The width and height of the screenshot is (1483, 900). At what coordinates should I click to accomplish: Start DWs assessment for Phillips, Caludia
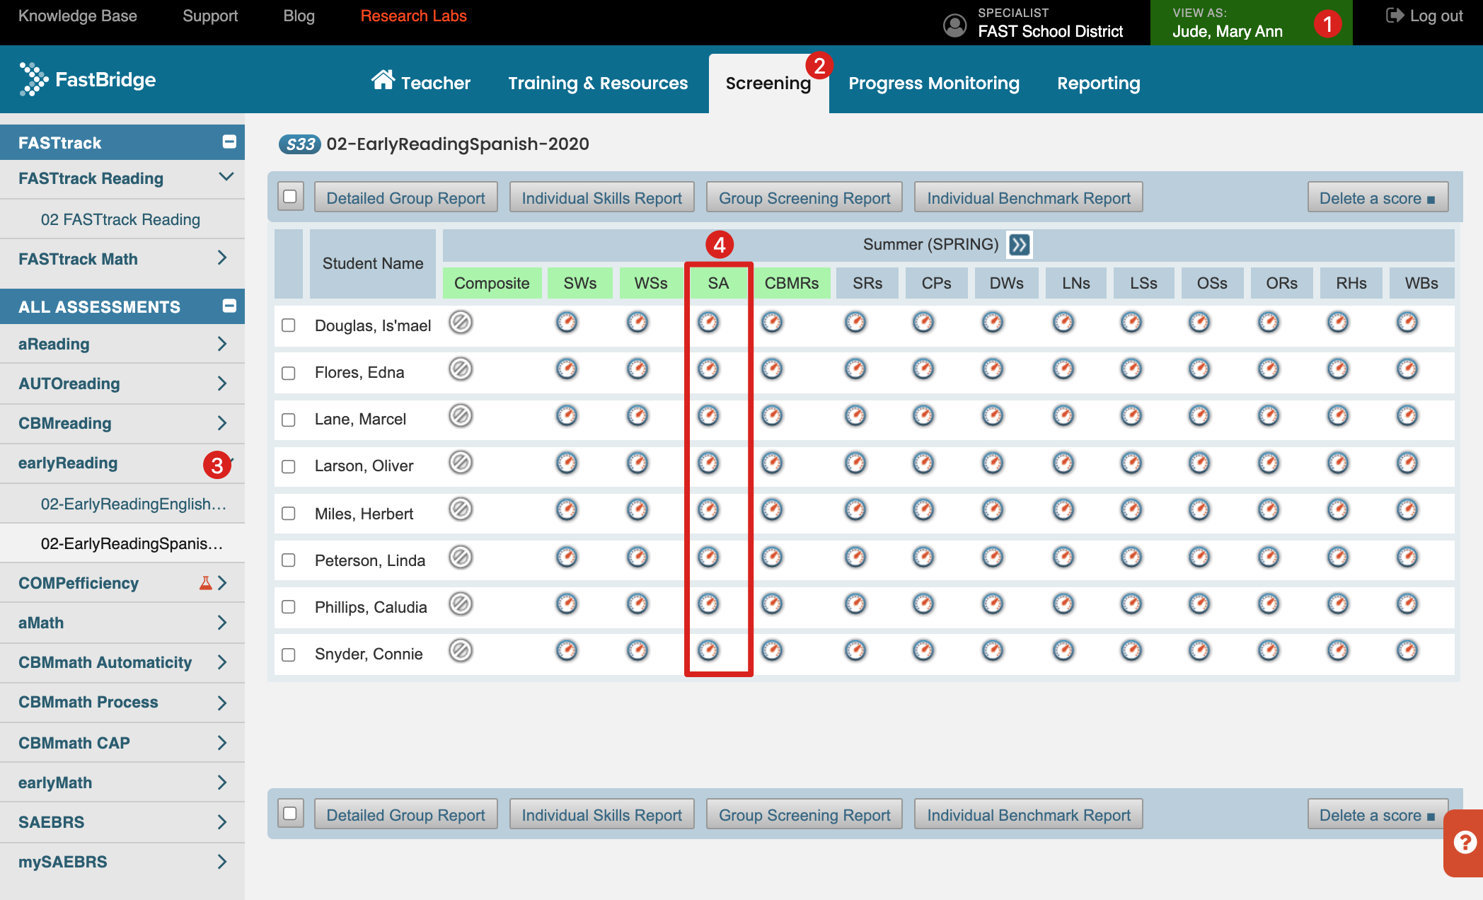[x=993, y=604]
